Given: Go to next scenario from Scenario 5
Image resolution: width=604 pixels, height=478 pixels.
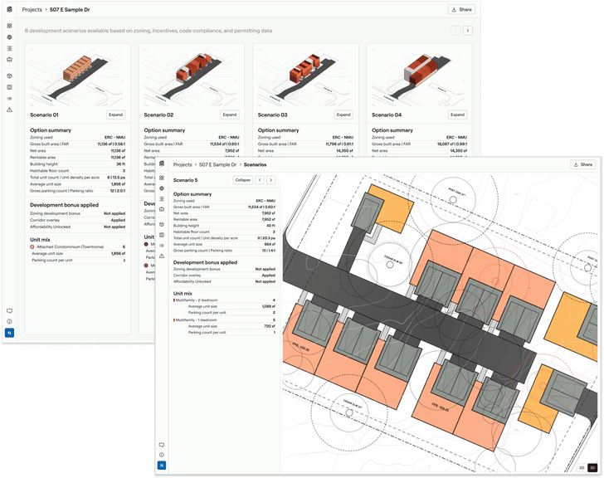Looking at the screenshot, I should pyautogui.click(x=270, y=179).
